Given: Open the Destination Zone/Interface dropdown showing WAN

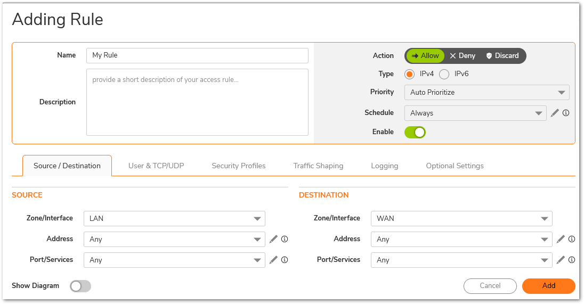Looking at the screenshot, I should 461,218.
